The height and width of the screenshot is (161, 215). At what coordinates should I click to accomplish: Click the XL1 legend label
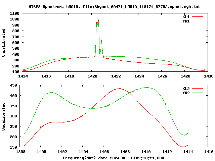tap(186, 17)
